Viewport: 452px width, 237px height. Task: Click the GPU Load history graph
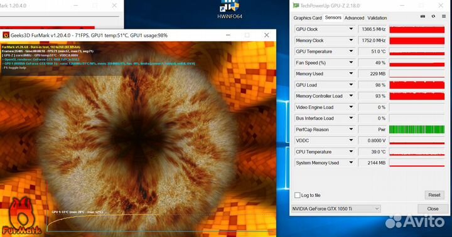(417, 85)
